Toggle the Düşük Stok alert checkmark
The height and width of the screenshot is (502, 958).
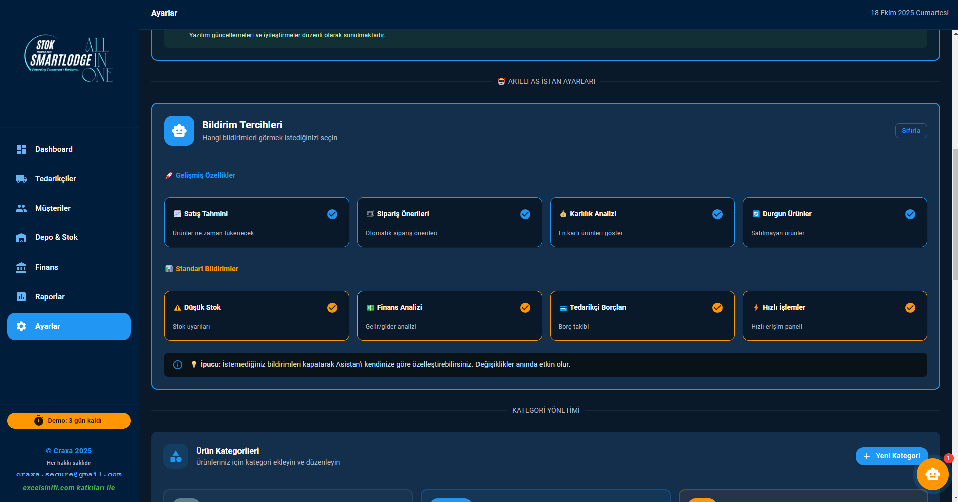coord(332,308)
